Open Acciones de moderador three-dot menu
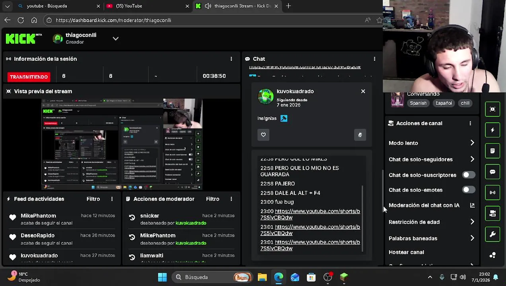 (231, 199)
